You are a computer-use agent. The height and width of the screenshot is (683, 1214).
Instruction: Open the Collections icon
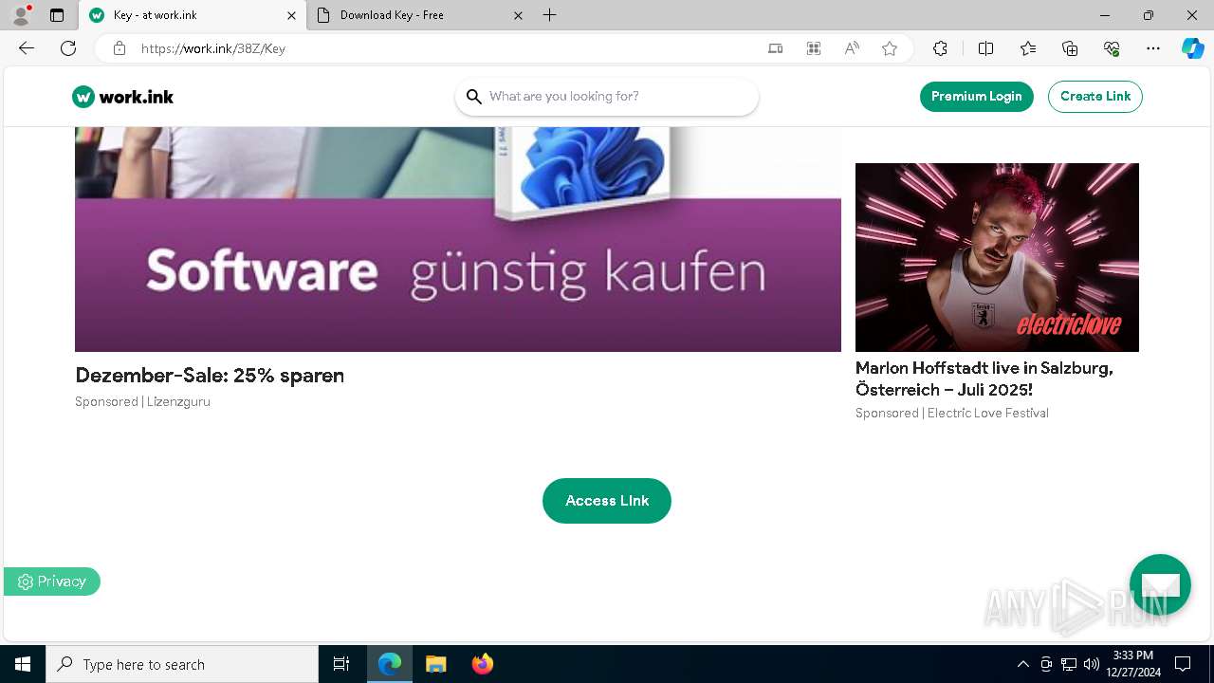[1070, 48]
